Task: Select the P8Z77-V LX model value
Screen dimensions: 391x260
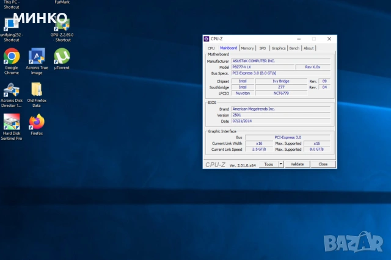Action: 263,67
